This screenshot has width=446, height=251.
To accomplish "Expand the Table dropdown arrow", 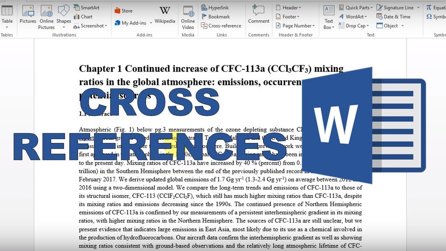I will click(x=7, y=27).
